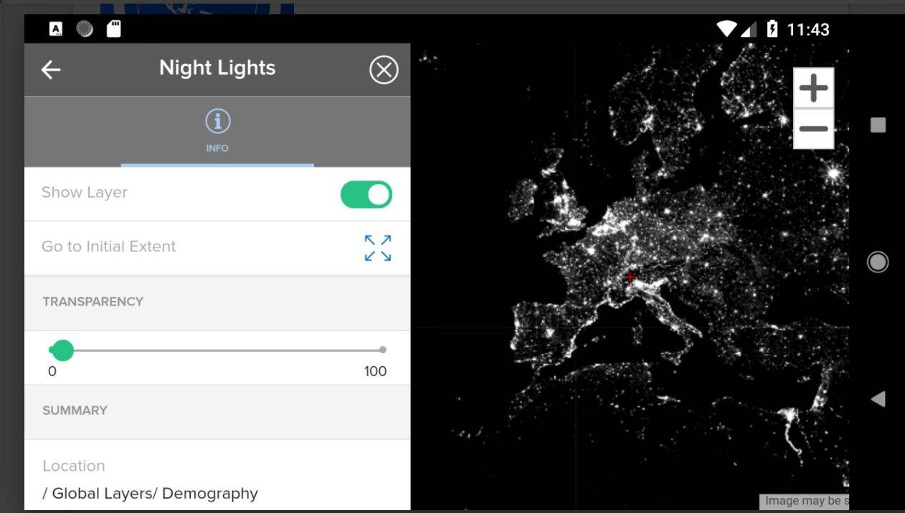Select the Go to Initial Extent text

tap(108, 246)
